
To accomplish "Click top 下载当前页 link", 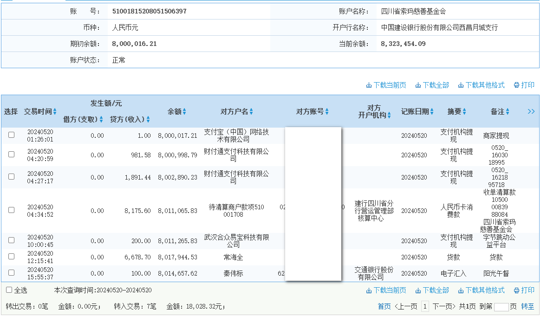I will click(386, 85).
